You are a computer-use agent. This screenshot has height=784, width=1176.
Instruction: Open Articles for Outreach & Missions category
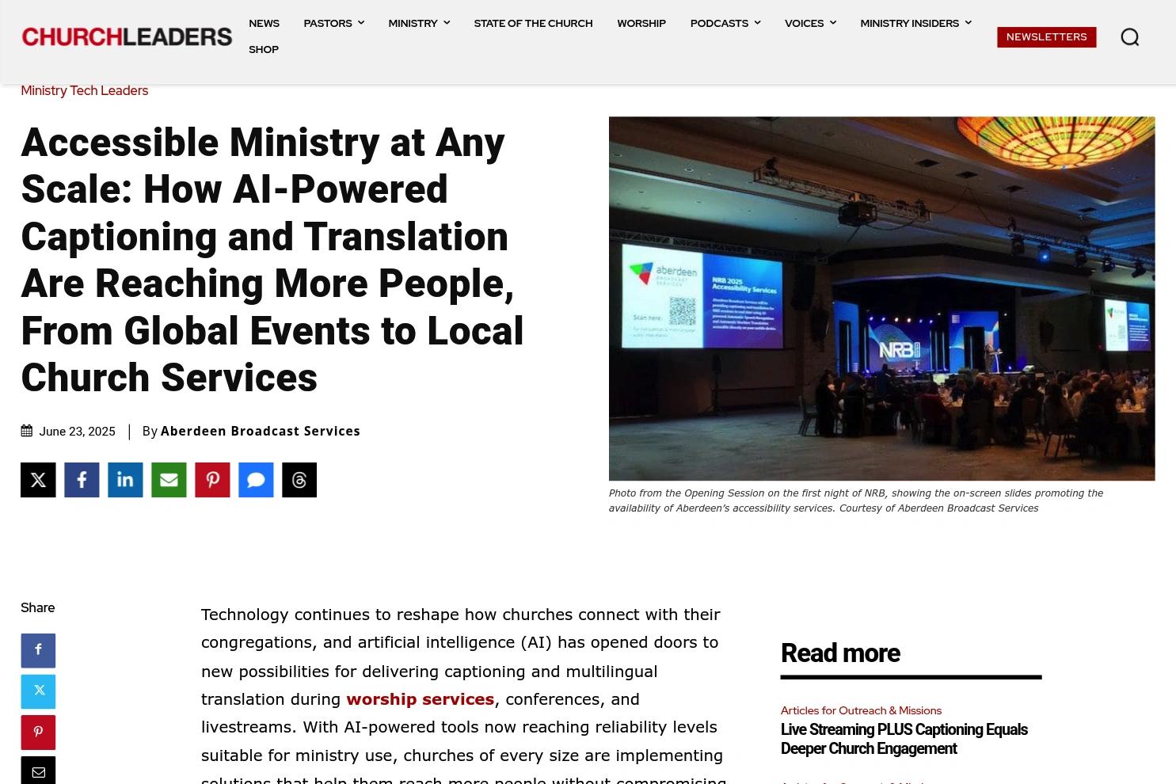[861, 710]
